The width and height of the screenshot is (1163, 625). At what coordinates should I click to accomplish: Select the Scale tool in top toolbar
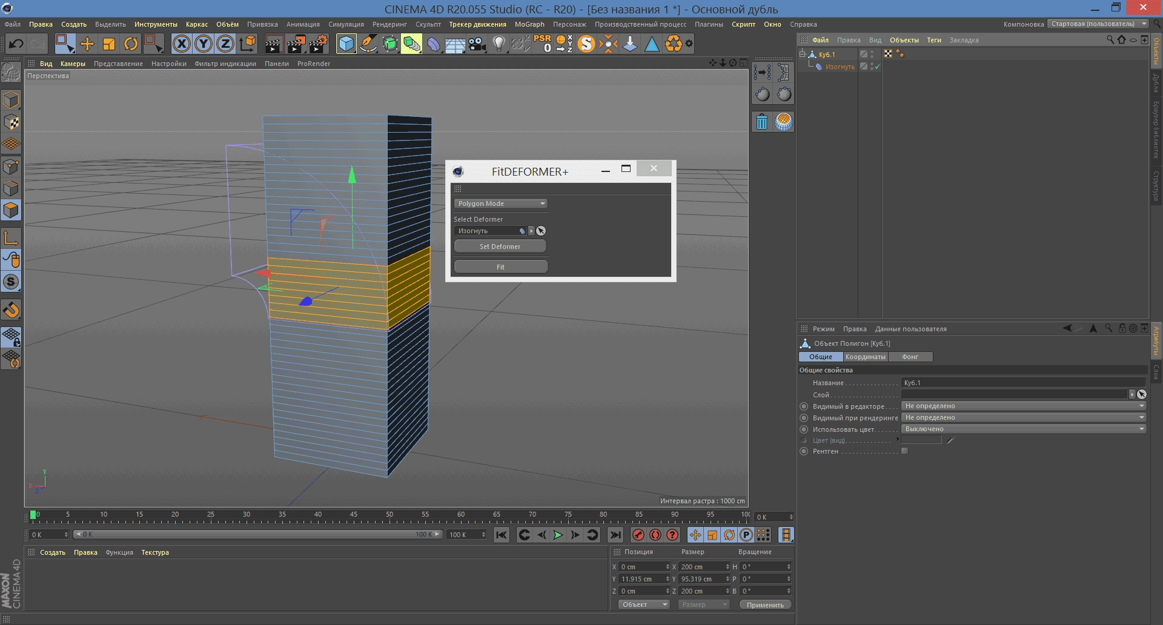click(x=109, y=44)
